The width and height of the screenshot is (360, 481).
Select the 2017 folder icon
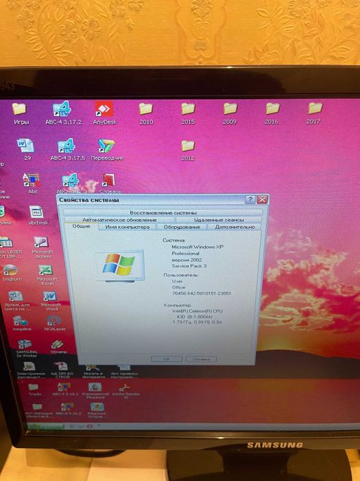click(x=314, y=113)
